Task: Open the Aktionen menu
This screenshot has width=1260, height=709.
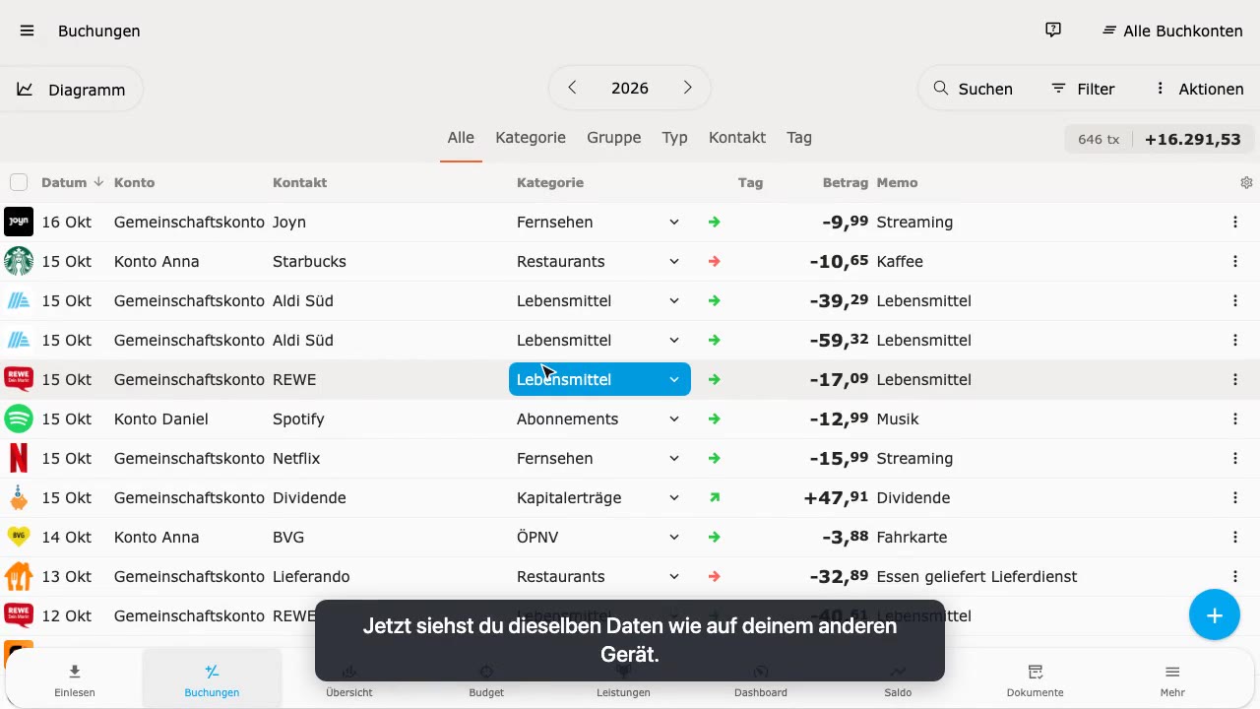Action: coord(1199,90)
